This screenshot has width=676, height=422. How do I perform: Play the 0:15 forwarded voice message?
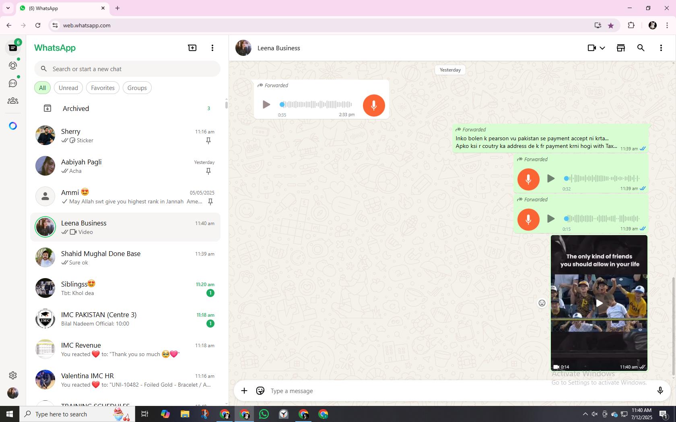click(x=551, y=219)
